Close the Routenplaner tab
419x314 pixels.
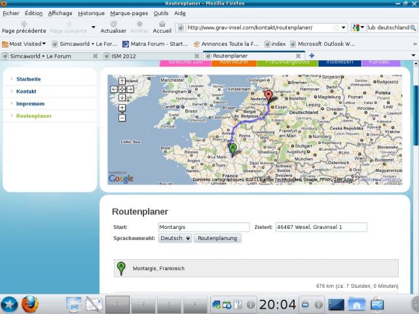click(x=299, y=56)
